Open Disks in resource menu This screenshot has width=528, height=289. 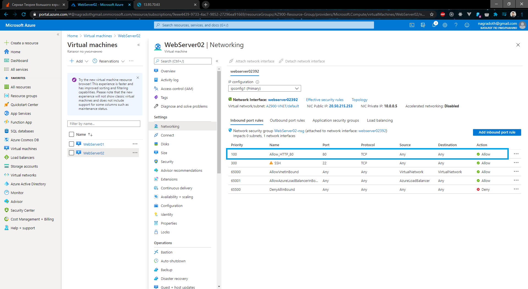165,144
